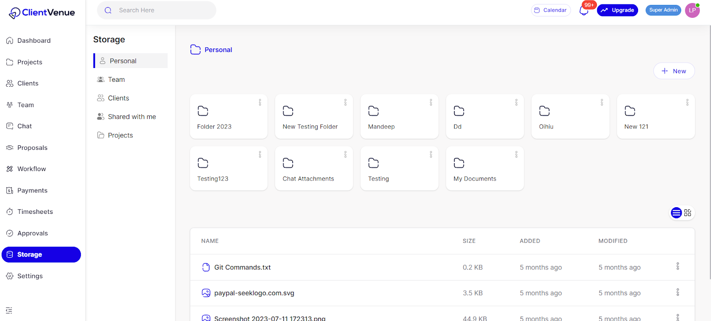This screenshot has width=711, height=321.
Task: Go to Workflow in the sidebar
Action: 32,169
